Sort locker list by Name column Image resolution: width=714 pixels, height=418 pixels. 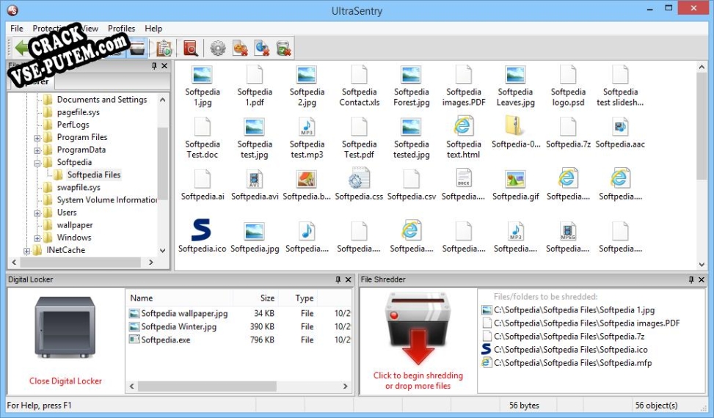tap(180, 298)
